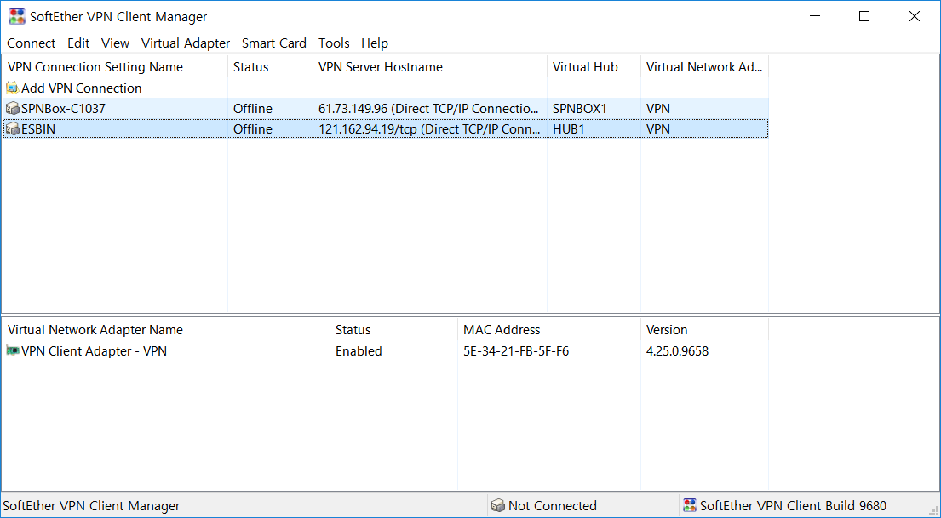Screen dimensions: 941x518
Task: Sort by VPN Server Hostname column
Action: point(430,67)
